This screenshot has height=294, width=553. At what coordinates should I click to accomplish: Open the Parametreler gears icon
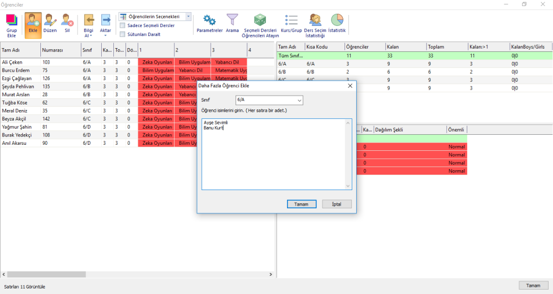210,24
